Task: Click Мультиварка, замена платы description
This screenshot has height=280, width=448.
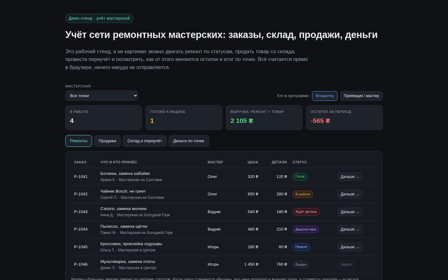Action: [x=128, y=261]
